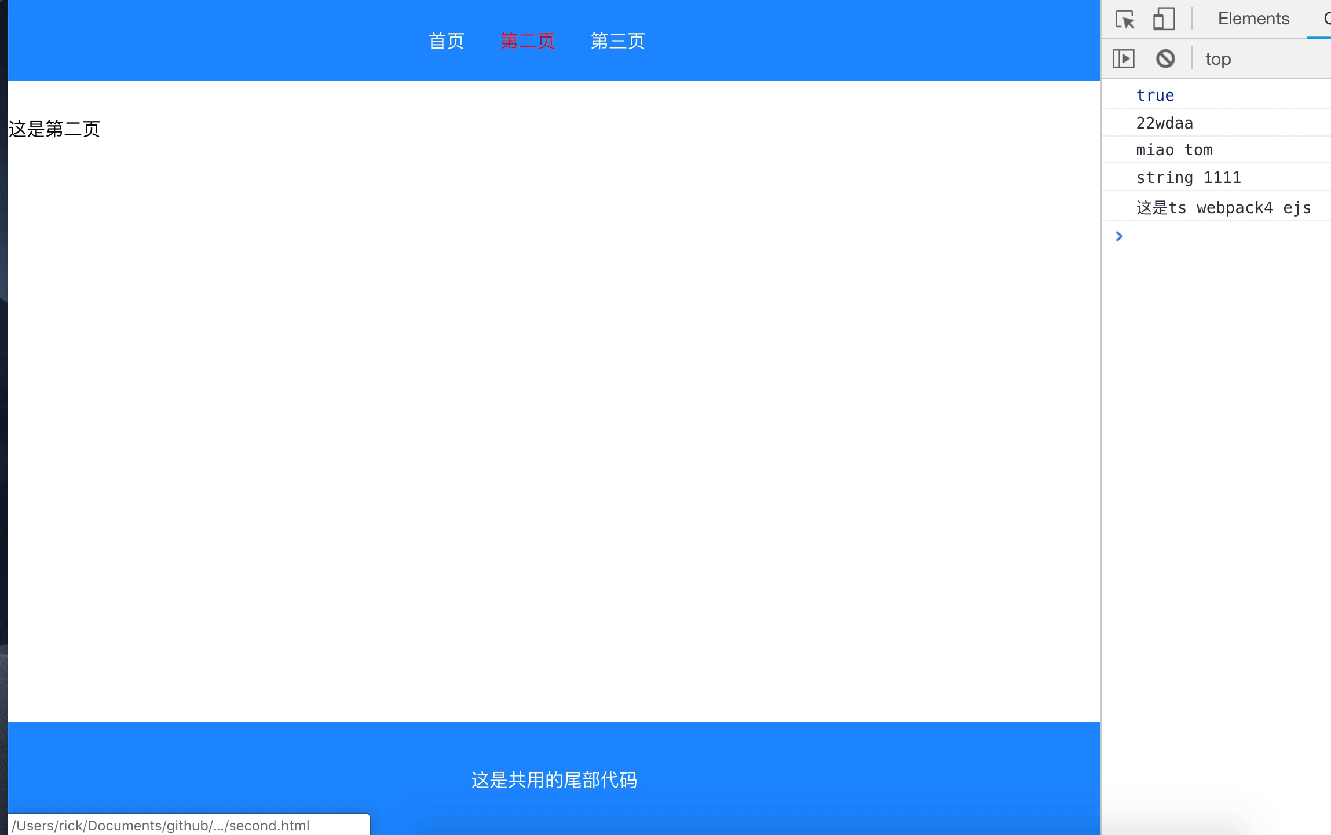This screenshot has width=1331, height=835.
Task: Select the miao tom console message
Action: (1174, 150)
